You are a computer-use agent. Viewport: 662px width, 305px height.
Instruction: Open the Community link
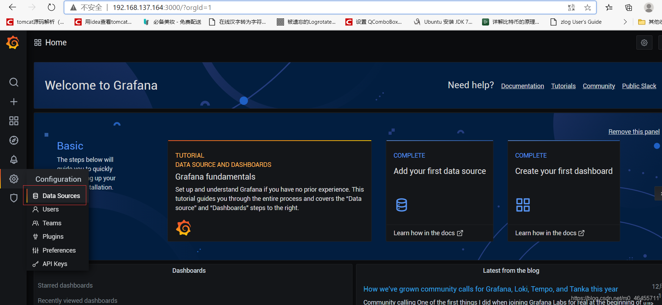coord(599,86)
